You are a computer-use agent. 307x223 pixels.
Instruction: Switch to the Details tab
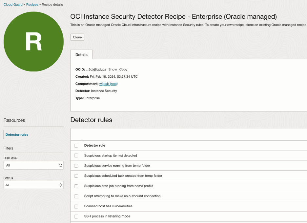(x=81, y=54)
